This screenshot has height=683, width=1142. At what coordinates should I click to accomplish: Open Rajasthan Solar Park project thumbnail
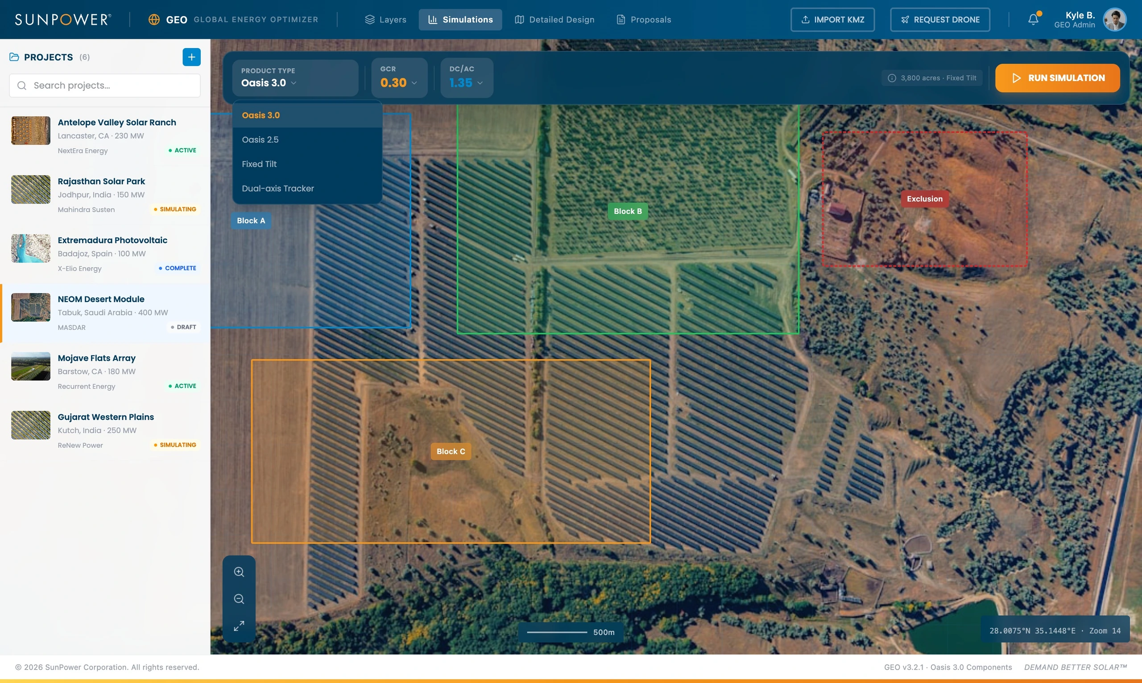pyautogui.click(x=30, y=189)
